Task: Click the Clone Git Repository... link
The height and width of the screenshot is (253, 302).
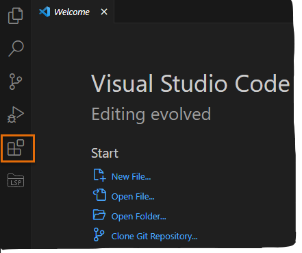Action: click(154, 237)
